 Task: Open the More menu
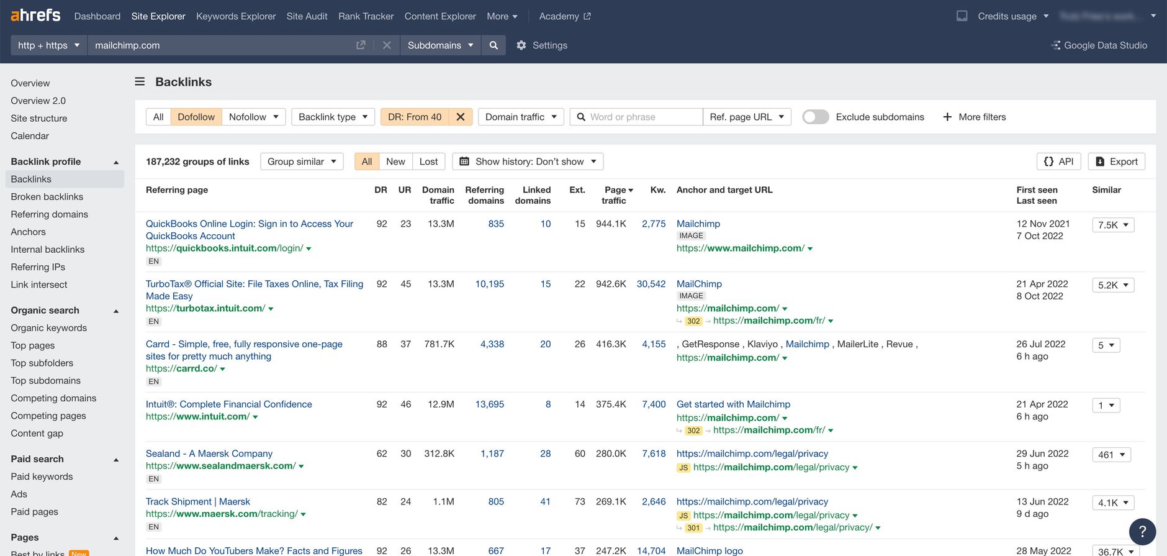tap(502, 16)
